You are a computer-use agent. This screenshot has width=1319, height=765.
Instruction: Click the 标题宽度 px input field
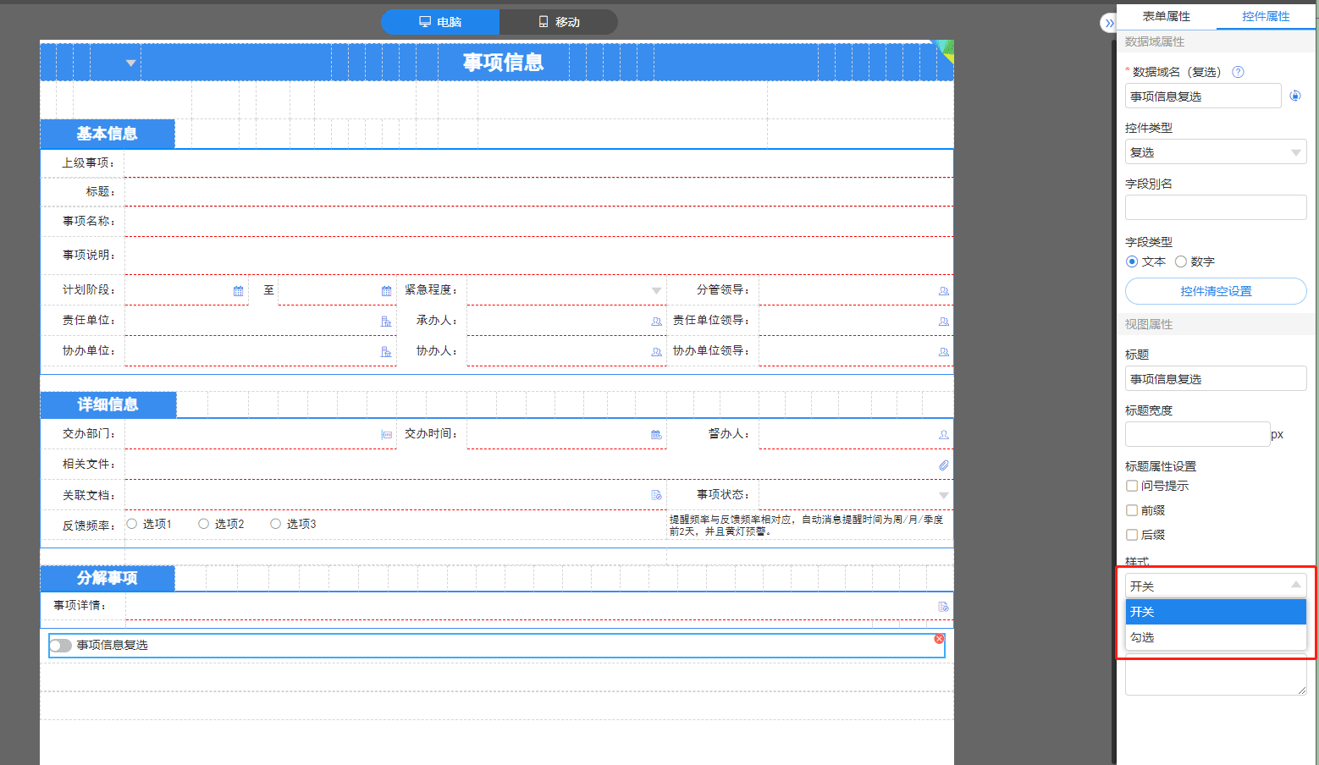[x=1197, y=434]
